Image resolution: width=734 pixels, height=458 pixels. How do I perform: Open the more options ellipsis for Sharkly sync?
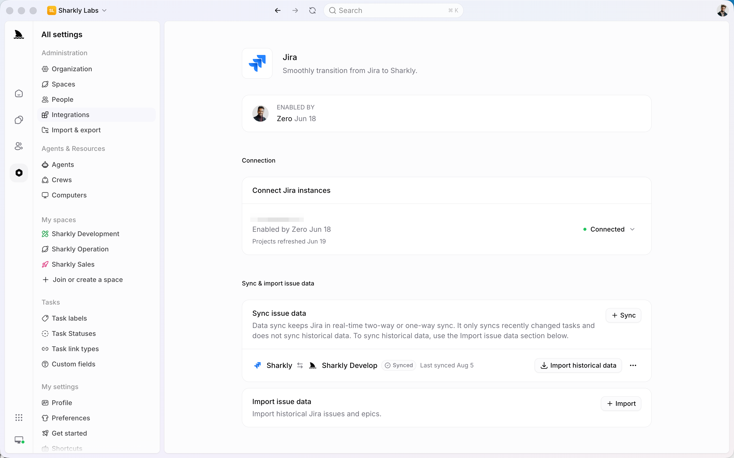tap(633, 365)
